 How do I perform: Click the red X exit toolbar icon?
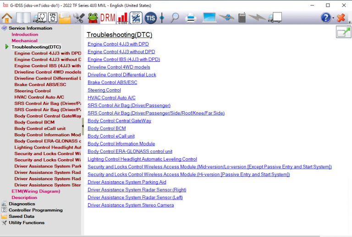click(x=341, y=18)
